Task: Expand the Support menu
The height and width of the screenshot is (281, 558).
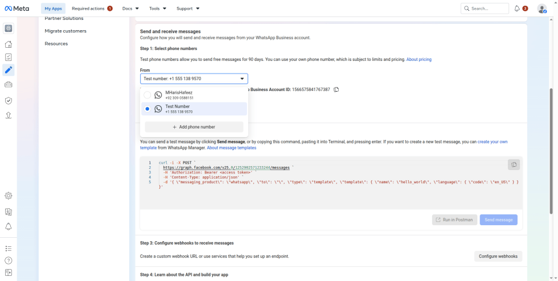Action: (x=188, y=9)
